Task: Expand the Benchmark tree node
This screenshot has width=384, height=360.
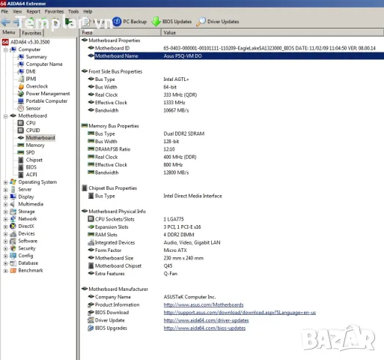Action: pyautogui.click(x=5, y=271)
